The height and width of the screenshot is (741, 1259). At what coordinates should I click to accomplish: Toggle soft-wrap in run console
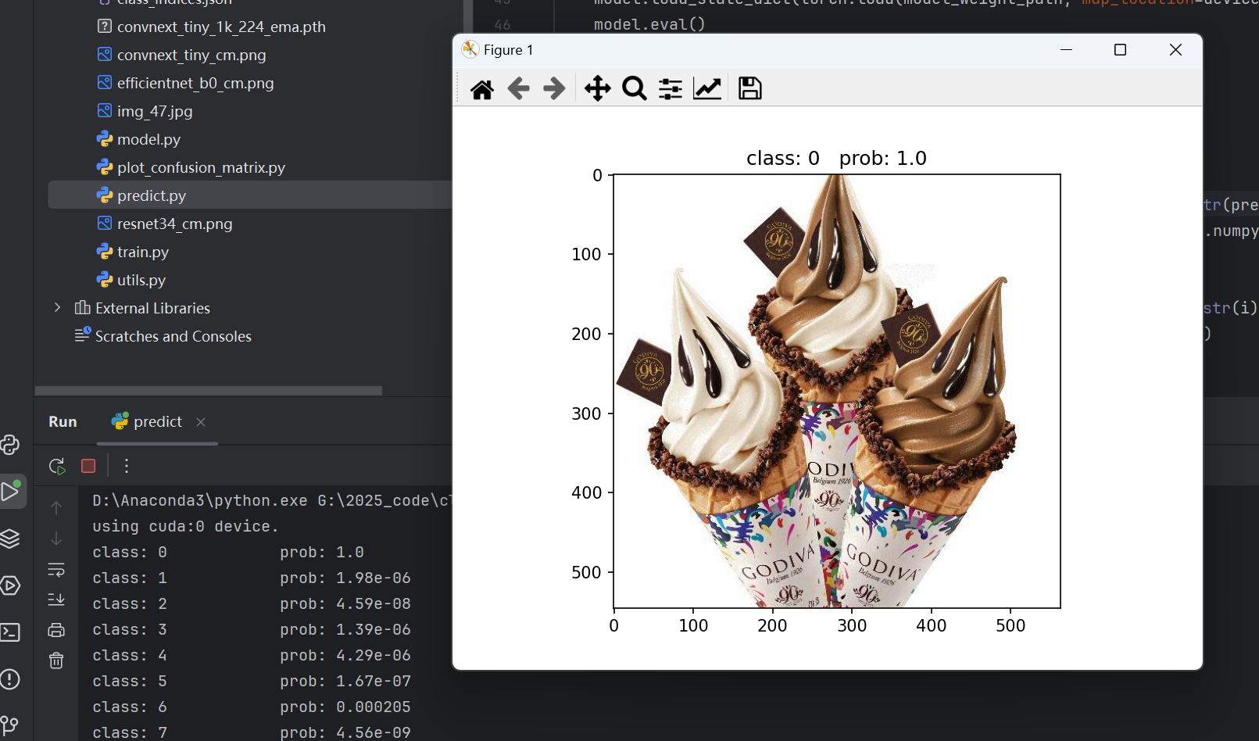click(56, 570)
